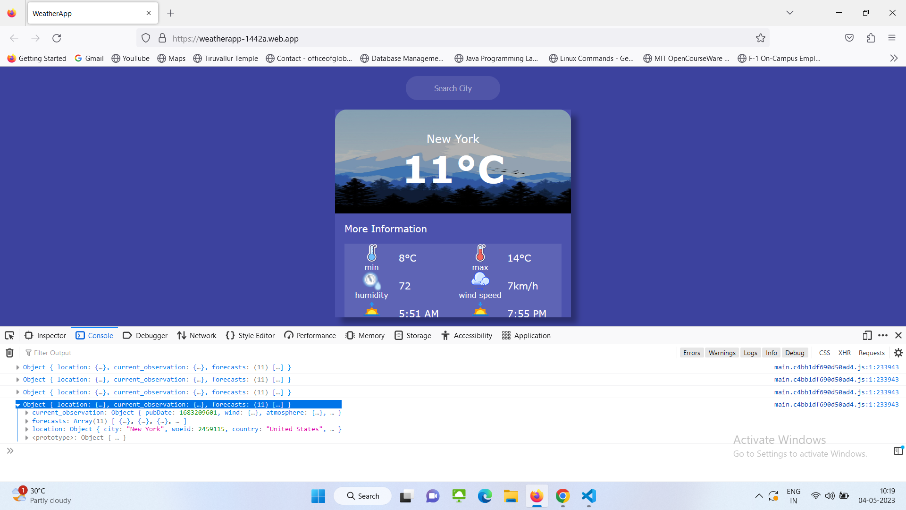The width and height of the screenshot is (906, 510).
Task: Open the element picker in DevTools
Action: [9, 335]
